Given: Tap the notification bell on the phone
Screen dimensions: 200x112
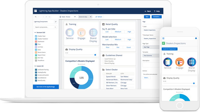Looking at the screenshot, I should 196,38.
